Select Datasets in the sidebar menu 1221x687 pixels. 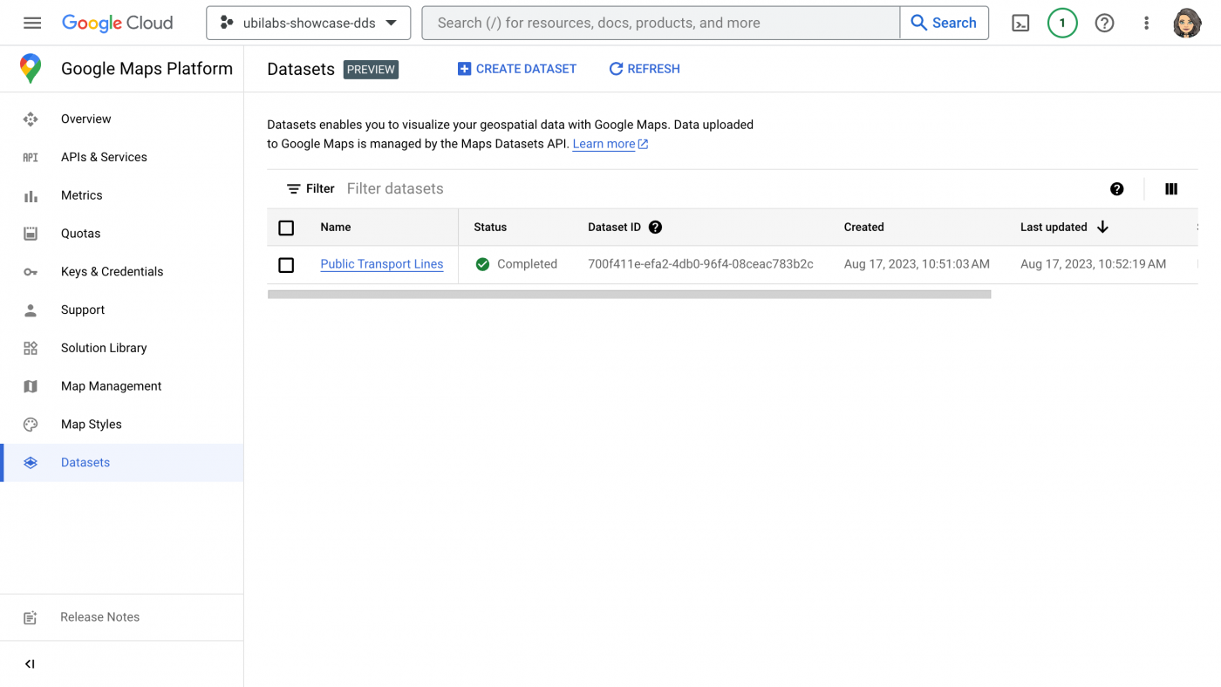point(85,462)
